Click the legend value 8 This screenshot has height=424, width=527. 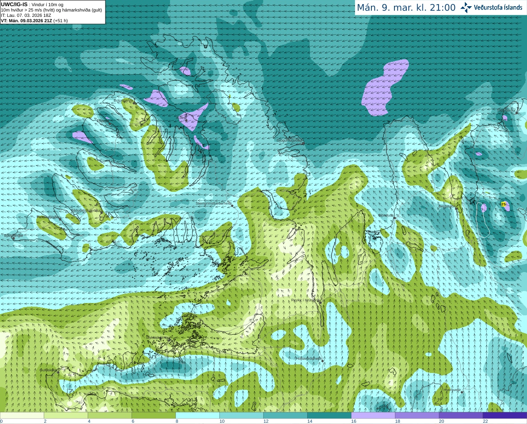coord(177,421)
